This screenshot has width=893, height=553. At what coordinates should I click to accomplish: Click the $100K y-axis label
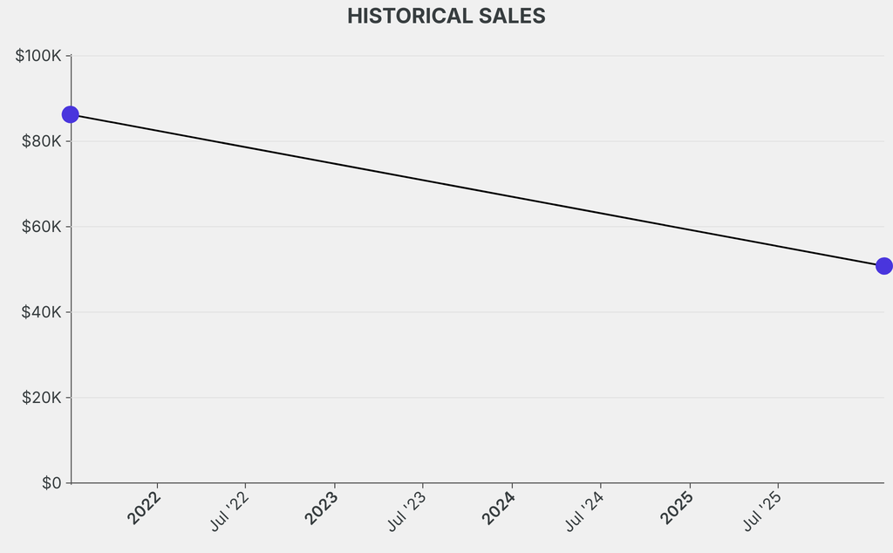[x=38, y=56]
